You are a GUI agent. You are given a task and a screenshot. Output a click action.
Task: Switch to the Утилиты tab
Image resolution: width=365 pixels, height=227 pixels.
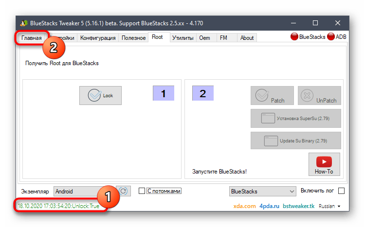[182, 38]
